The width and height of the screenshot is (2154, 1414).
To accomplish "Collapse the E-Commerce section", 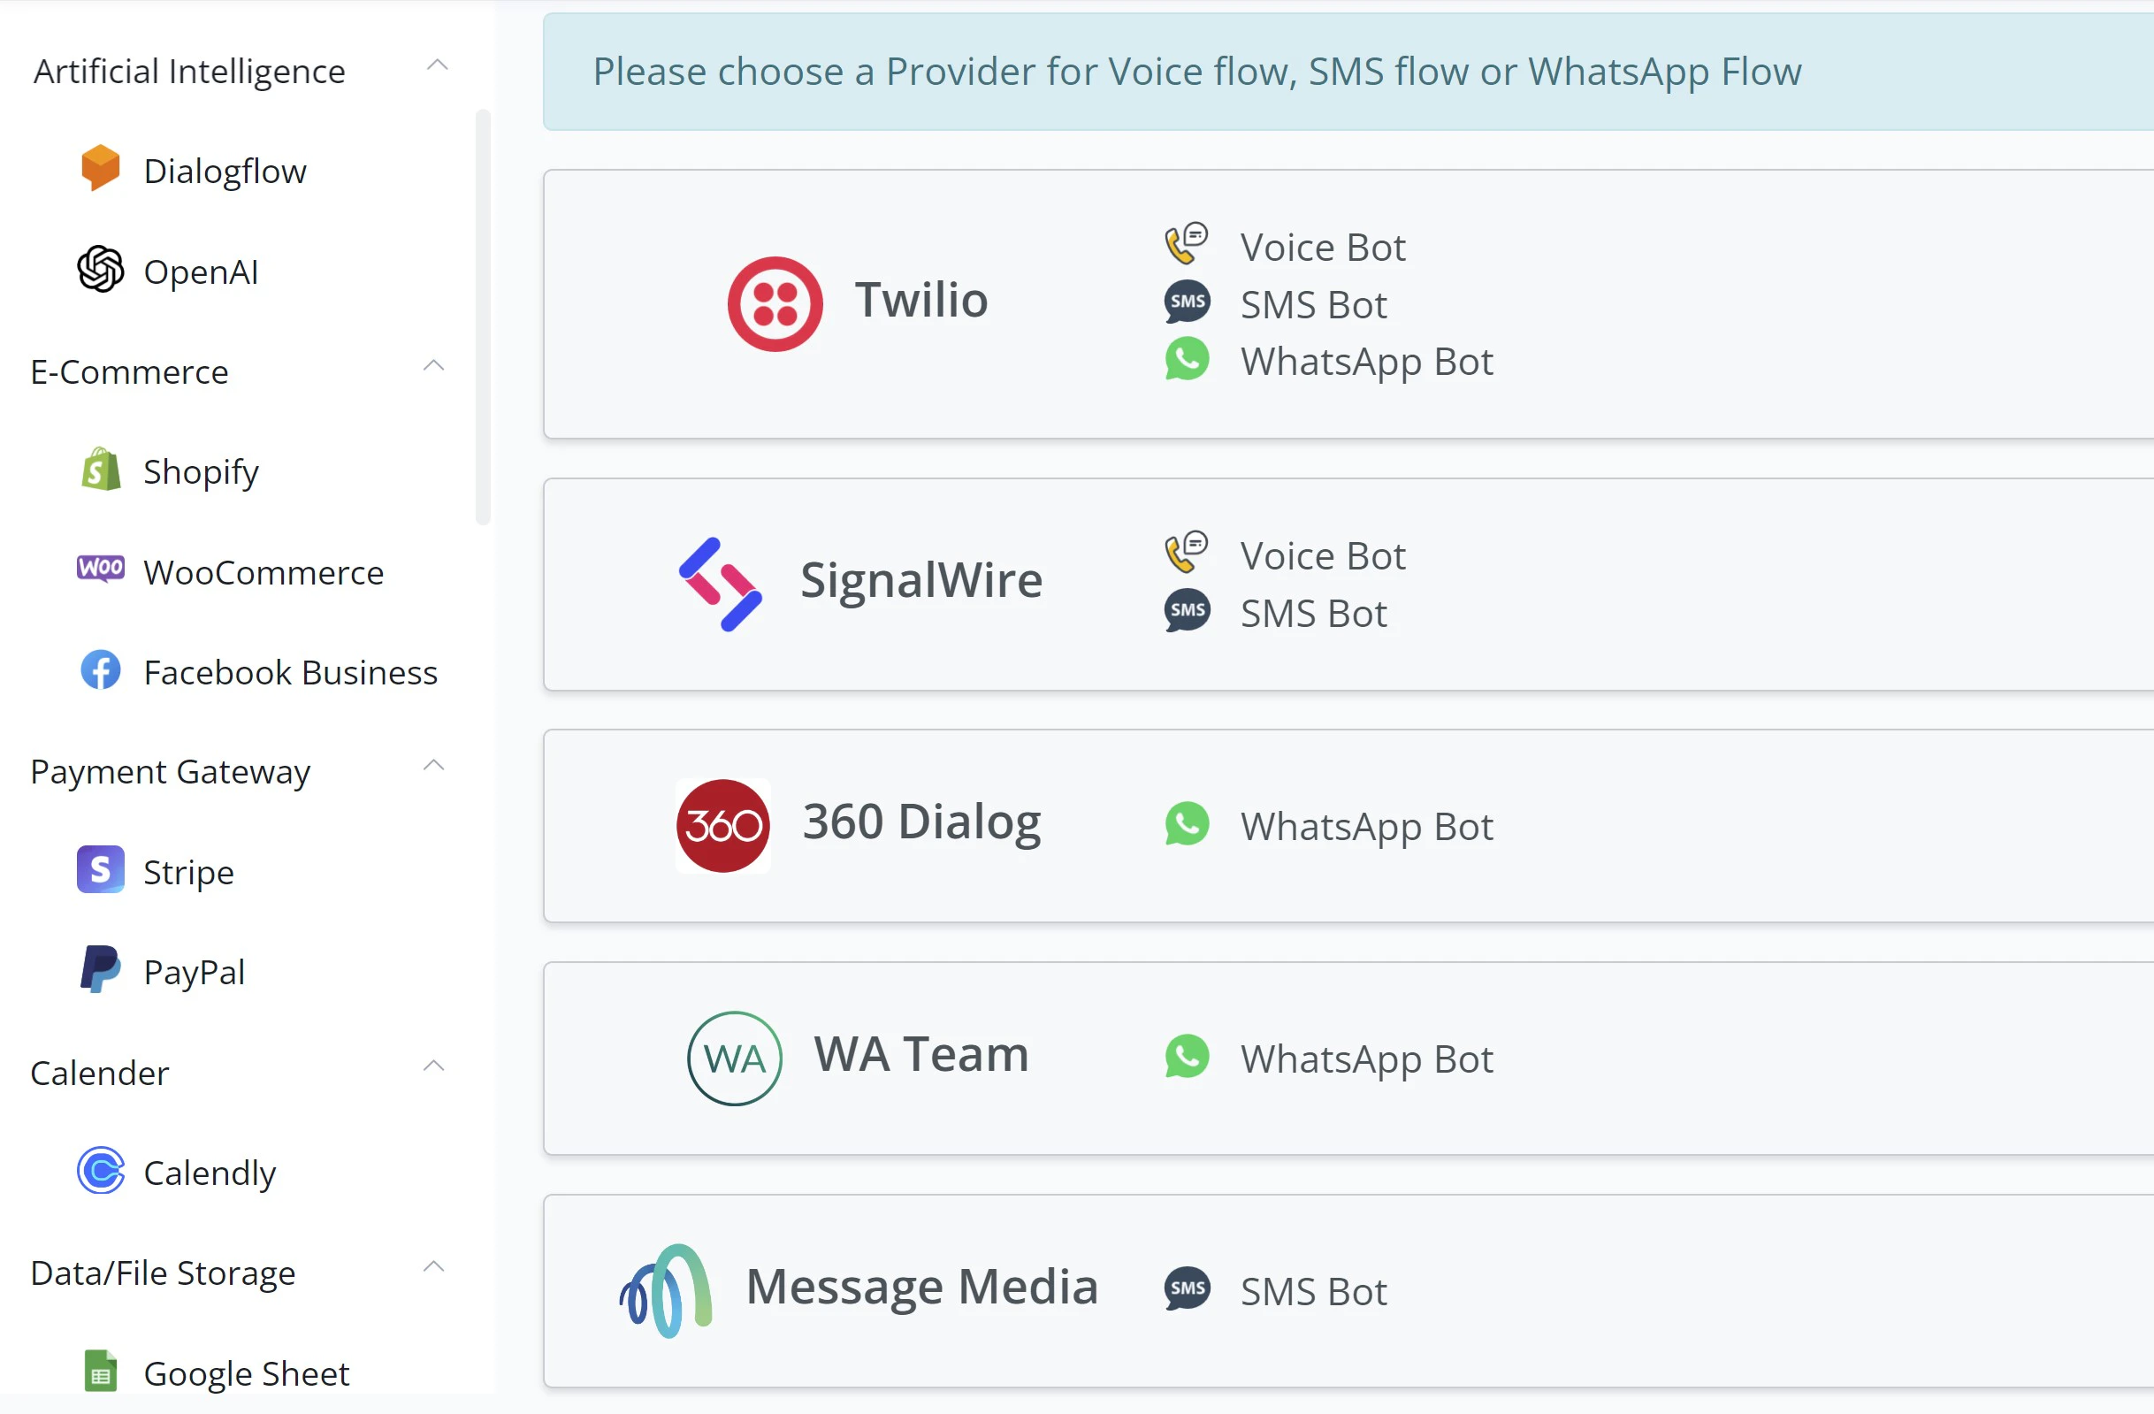I will point(433,366).
